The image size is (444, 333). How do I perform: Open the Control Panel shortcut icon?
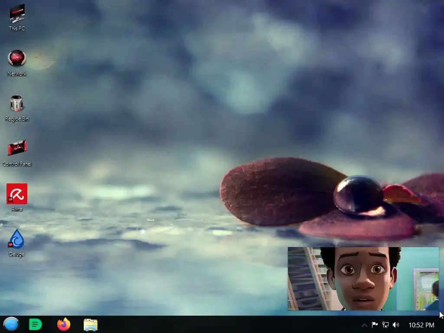[x=17, y=148]
